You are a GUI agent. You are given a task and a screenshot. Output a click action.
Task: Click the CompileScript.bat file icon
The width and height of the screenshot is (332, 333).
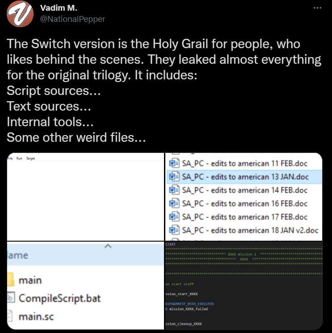11,298
